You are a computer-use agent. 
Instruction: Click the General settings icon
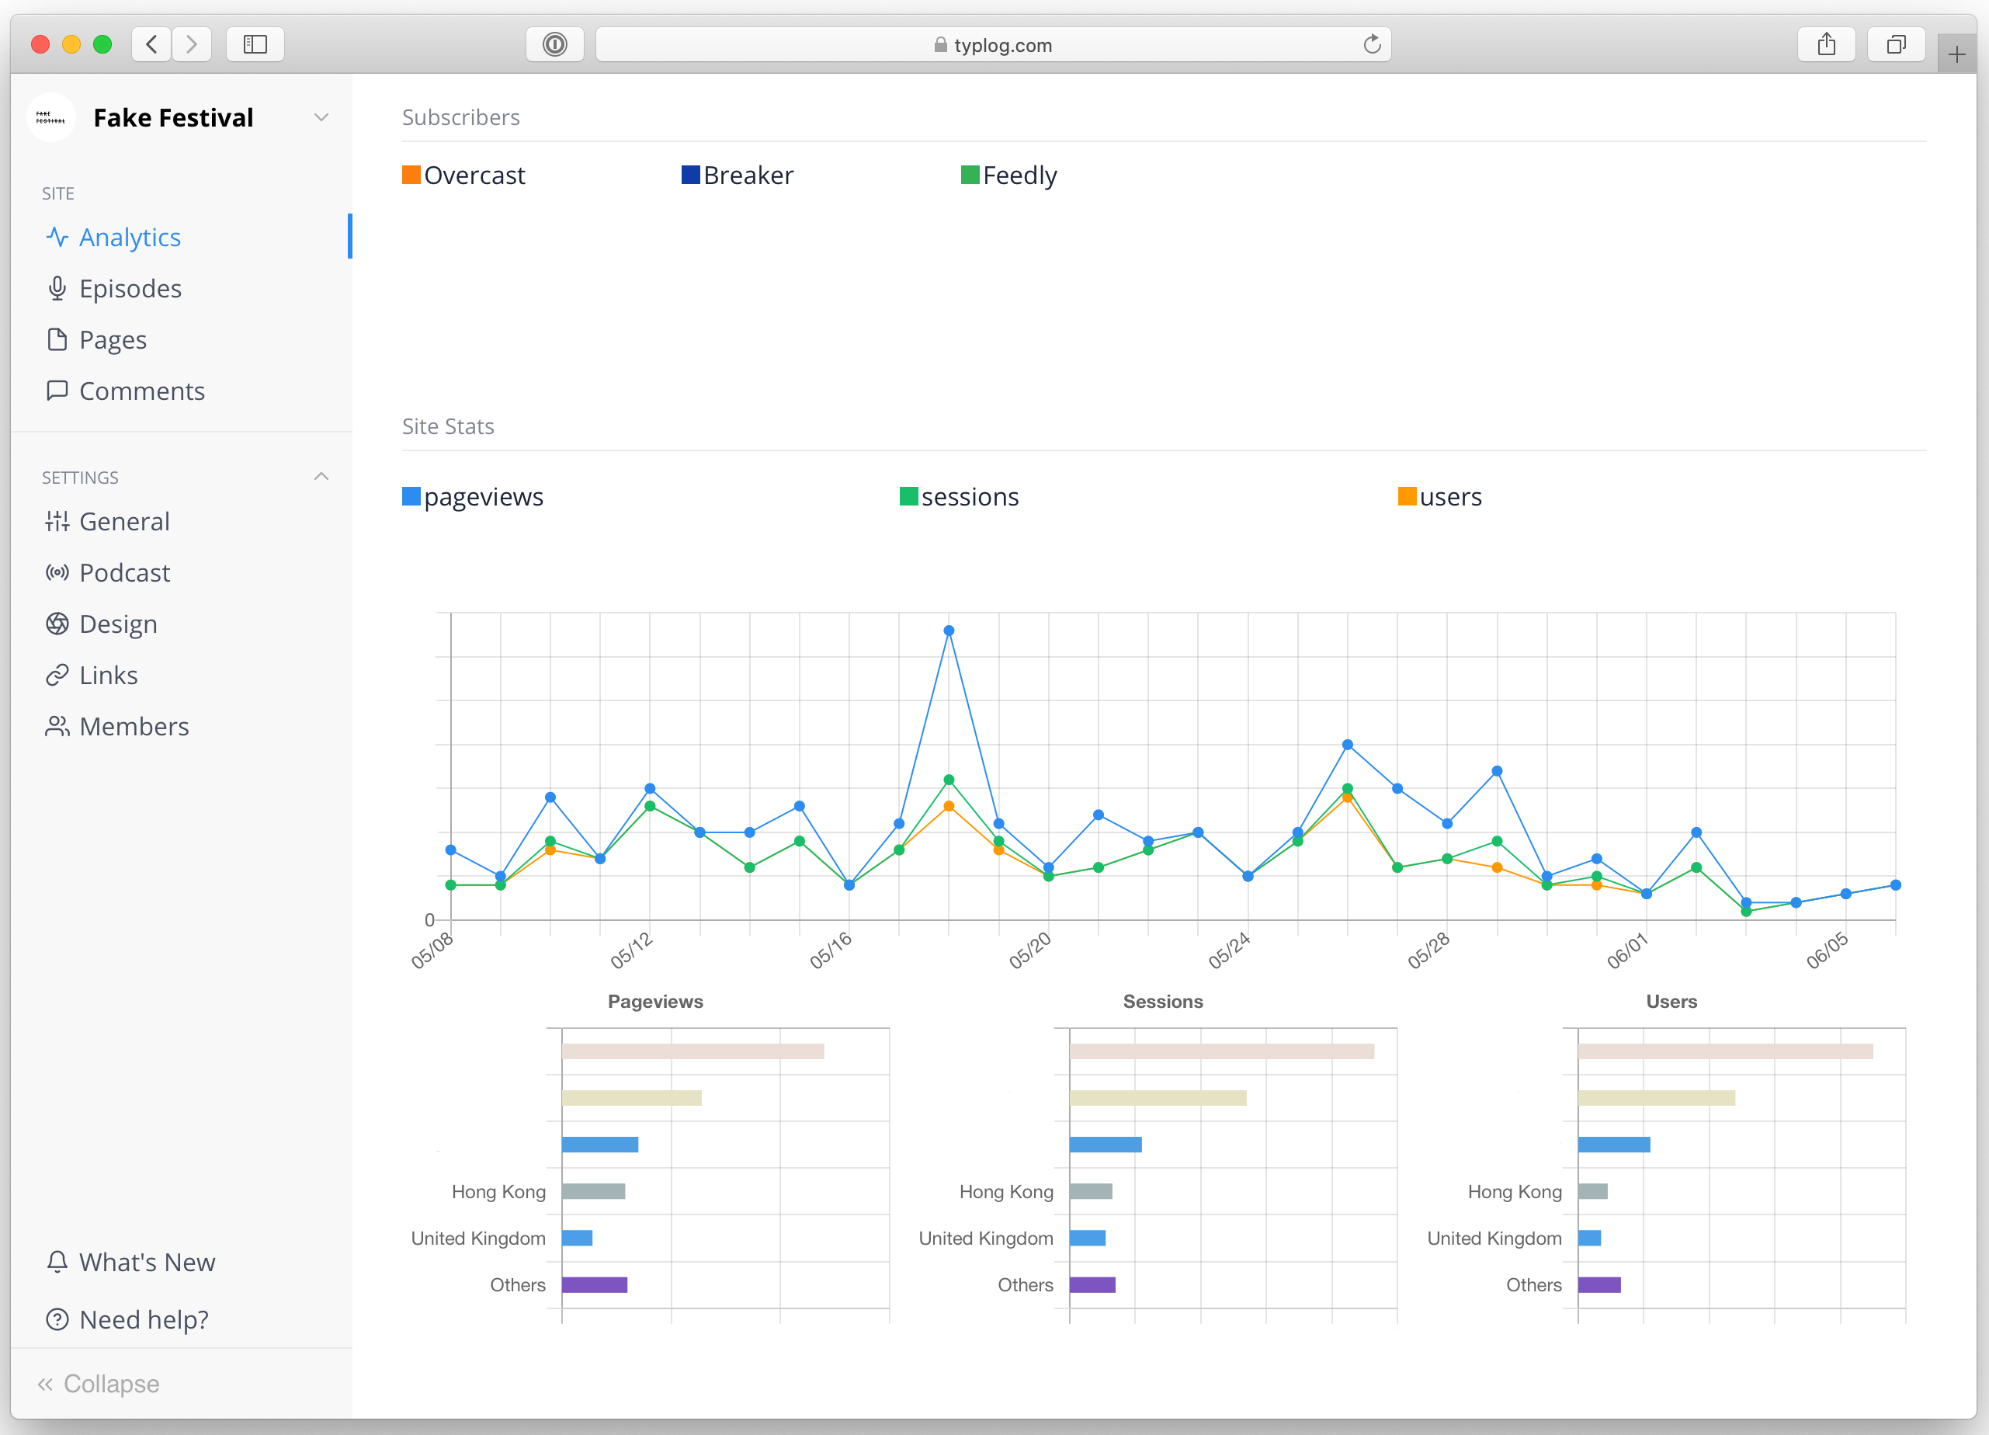pos(56,520)
